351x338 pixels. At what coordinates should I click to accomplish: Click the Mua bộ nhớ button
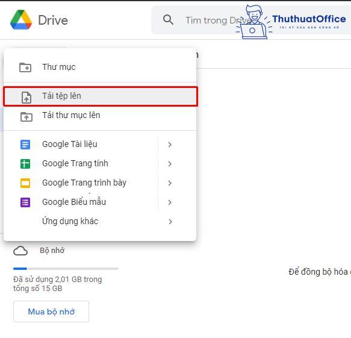click(x=51, y=311)
